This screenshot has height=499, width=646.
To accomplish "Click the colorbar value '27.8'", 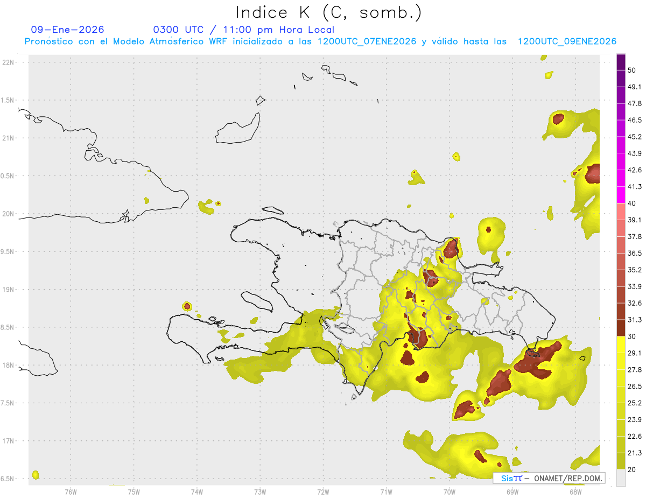I will point(635,370).
